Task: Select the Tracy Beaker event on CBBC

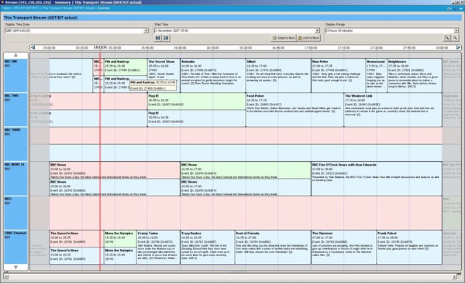Action: (x=207, y=248)
